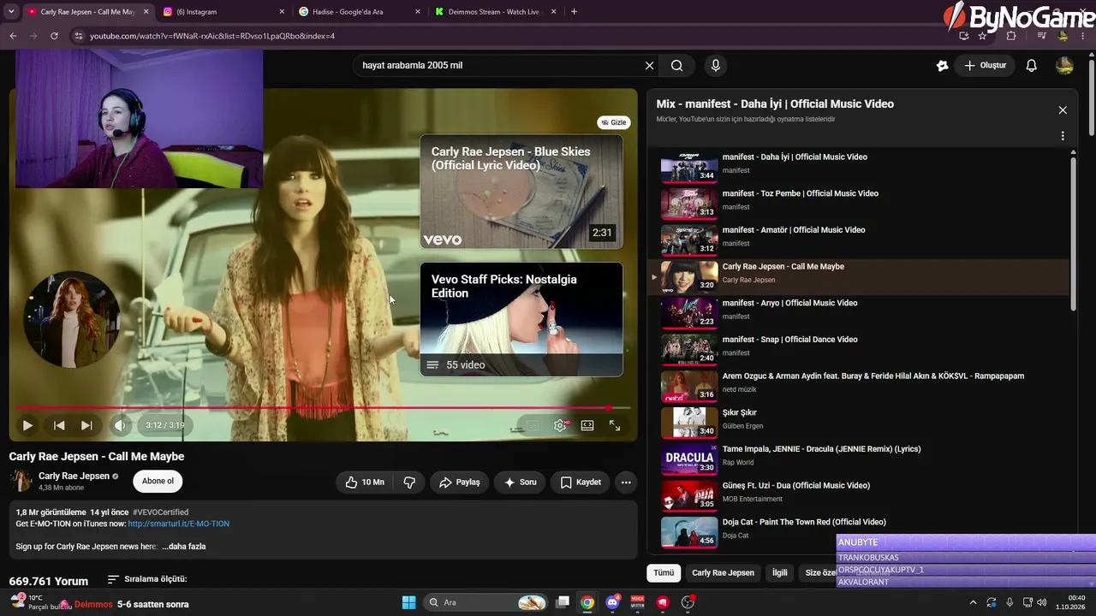
Task: Like the video with 10 Mn thumbs up
Action: tap(365, 483)
